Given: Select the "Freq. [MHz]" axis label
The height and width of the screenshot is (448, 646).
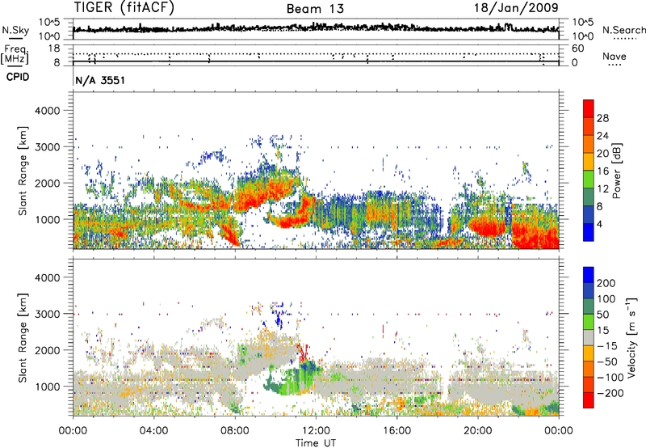Looking at the screenshot, I should point(15,54).
